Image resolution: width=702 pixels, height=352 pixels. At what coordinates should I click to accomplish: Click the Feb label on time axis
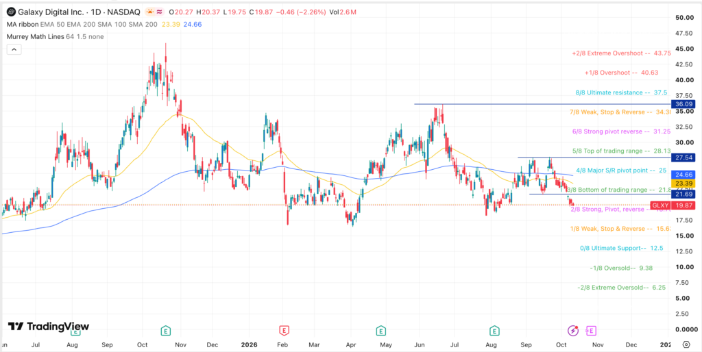(282, 345)
